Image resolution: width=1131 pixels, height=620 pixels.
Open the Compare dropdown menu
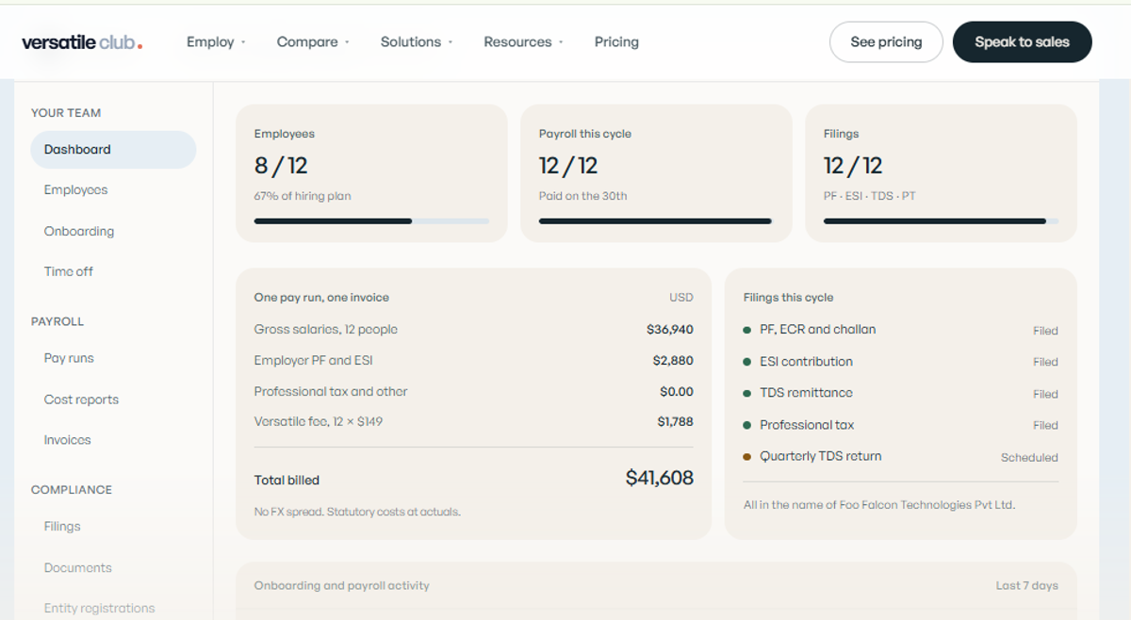coord(313,42)
